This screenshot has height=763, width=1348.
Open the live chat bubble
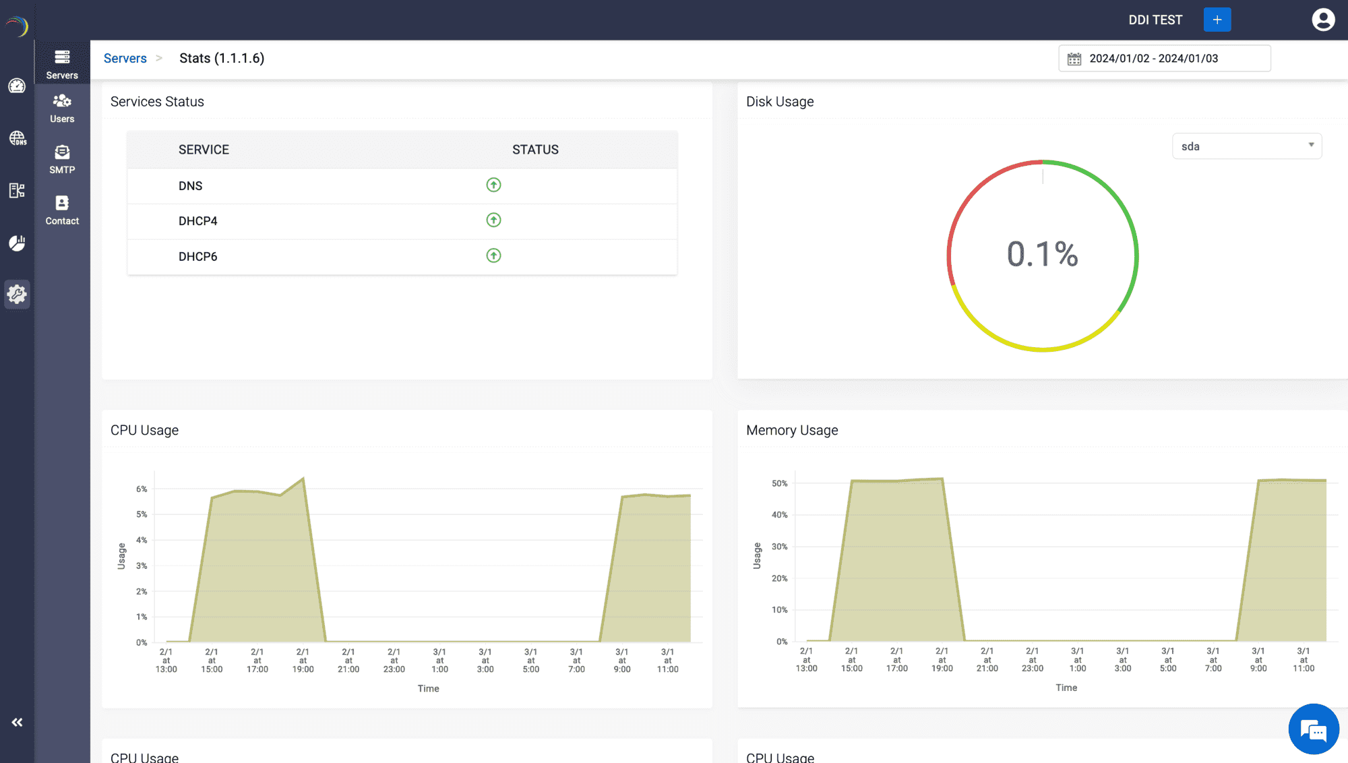point(1313,729)
